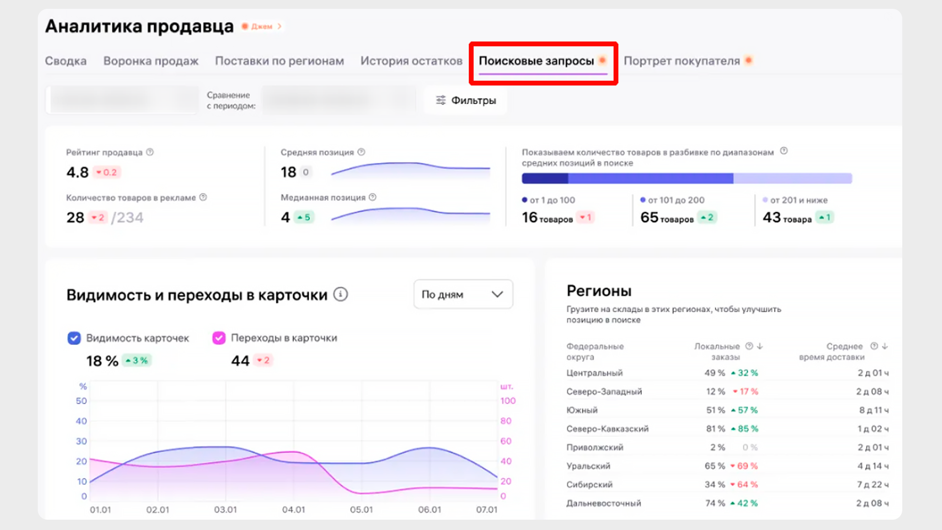This screenshot has width=942, height=530.
Task: Click the Джем subscription badge link
Action: 262,26
